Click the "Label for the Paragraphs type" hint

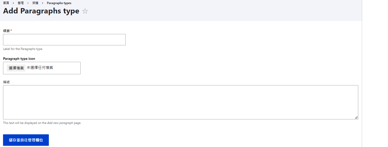(23, 49)
